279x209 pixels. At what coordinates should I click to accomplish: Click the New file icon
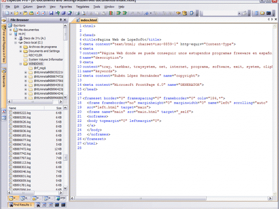click(x=7, y=13)
